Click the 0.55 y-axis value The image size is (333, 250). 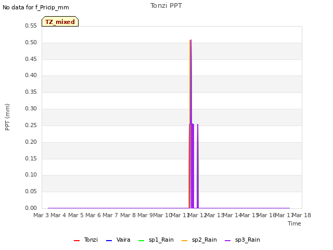click(x=31, y=26)
